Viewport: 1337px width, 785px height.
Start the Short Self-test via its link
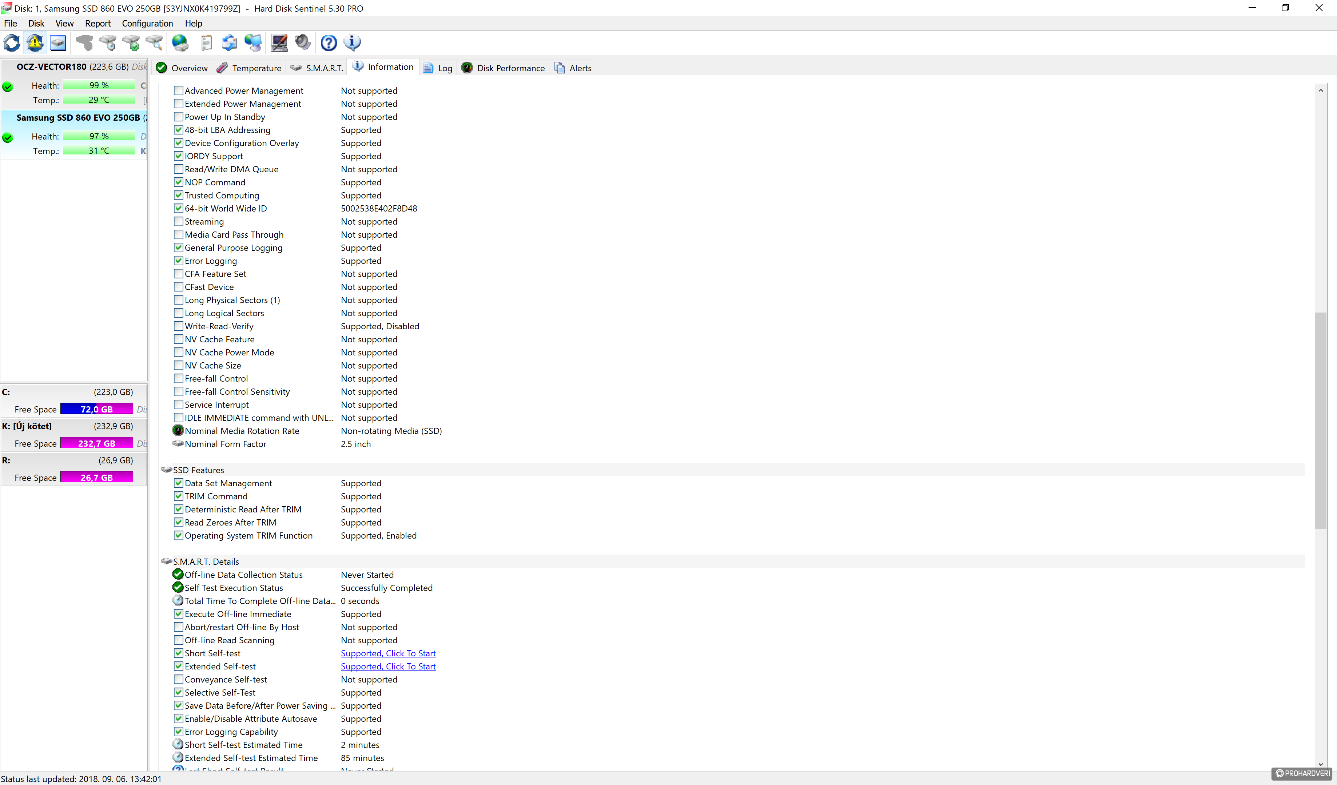[388, 653]
